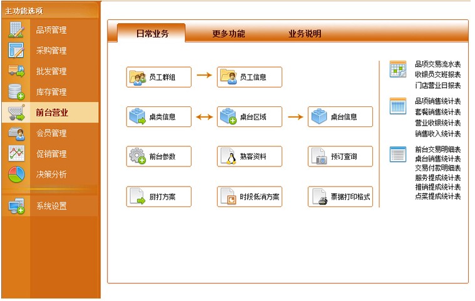Click the 桌台信息 cube icon
The image size is (475, 301).
(319, 116)
